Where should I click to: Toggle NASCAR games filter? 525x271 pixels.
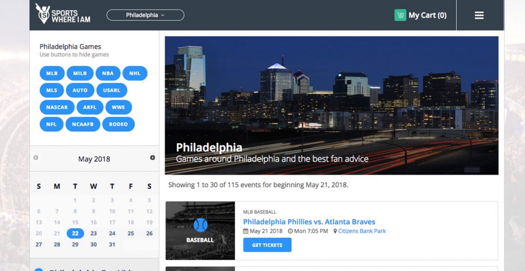click(x=57, y=107)
